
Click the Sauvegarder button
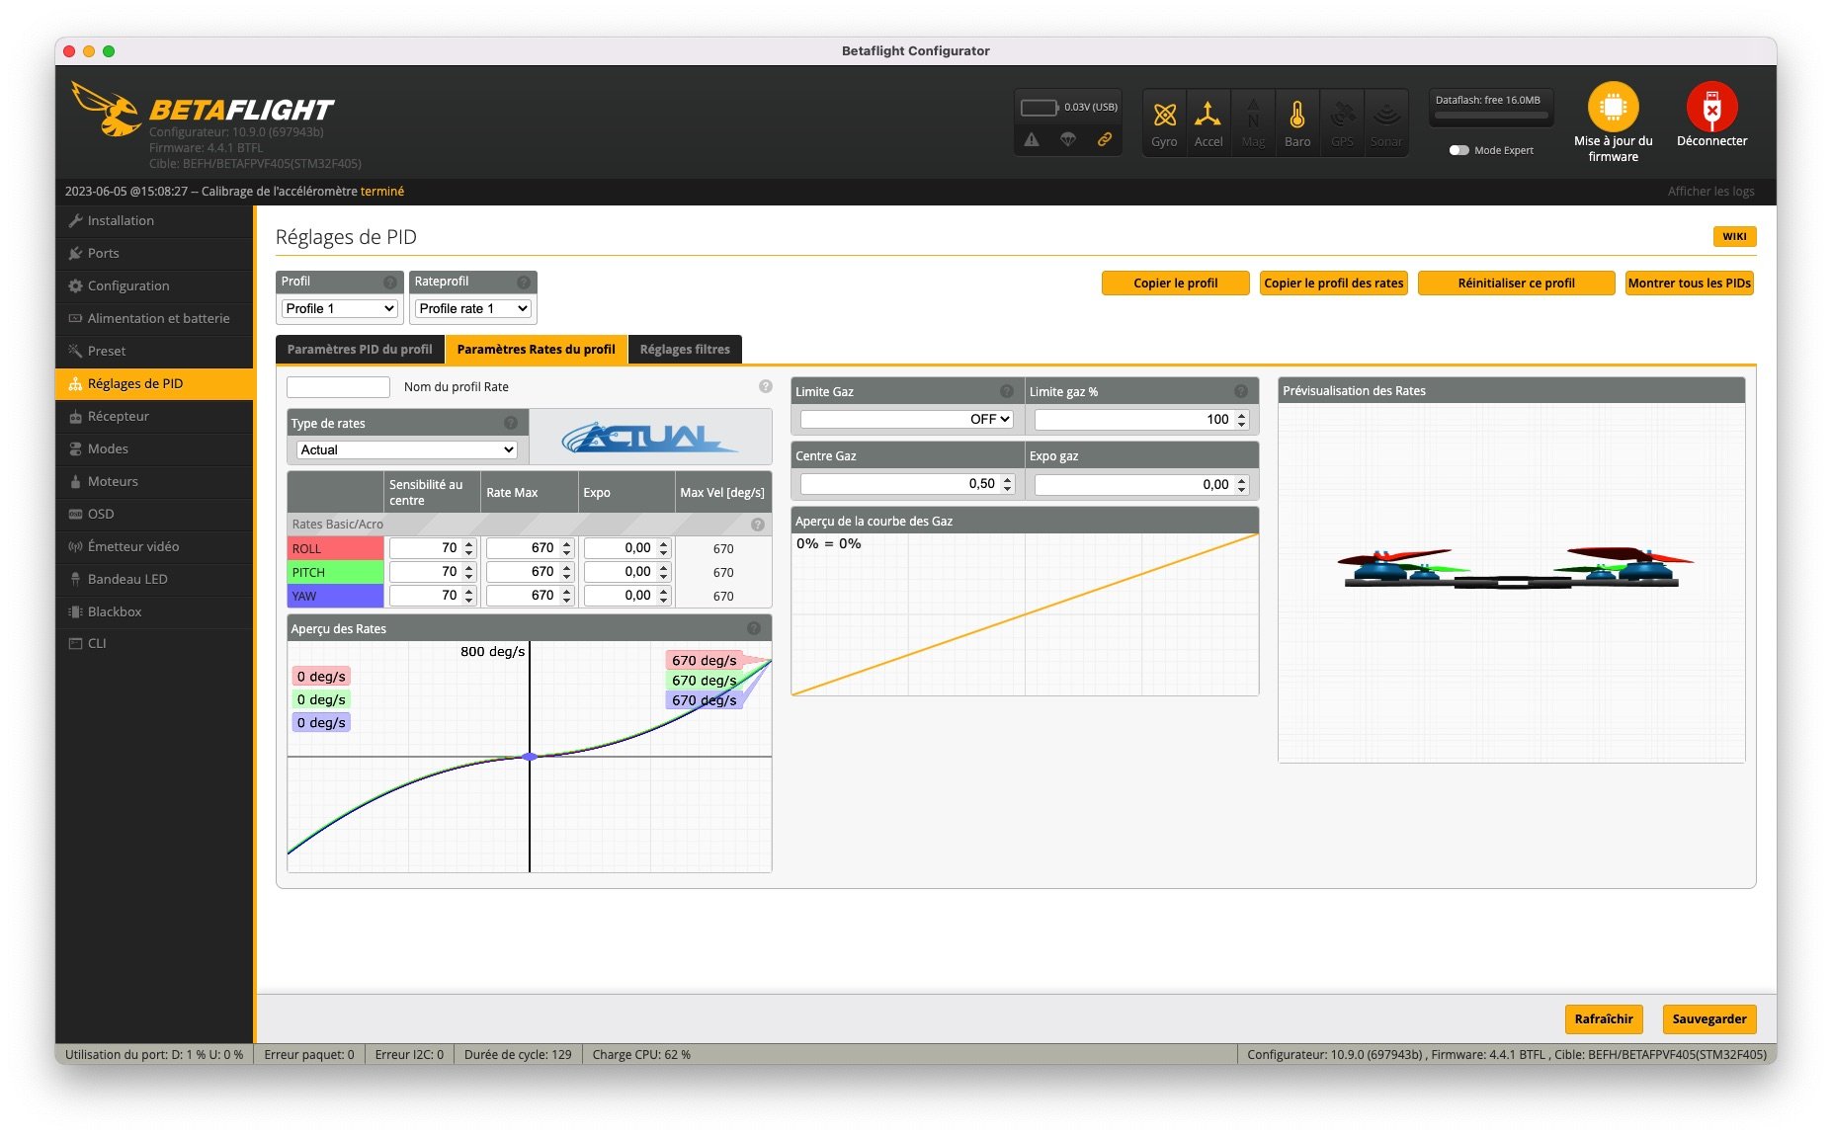[x=1708, y=1018]
